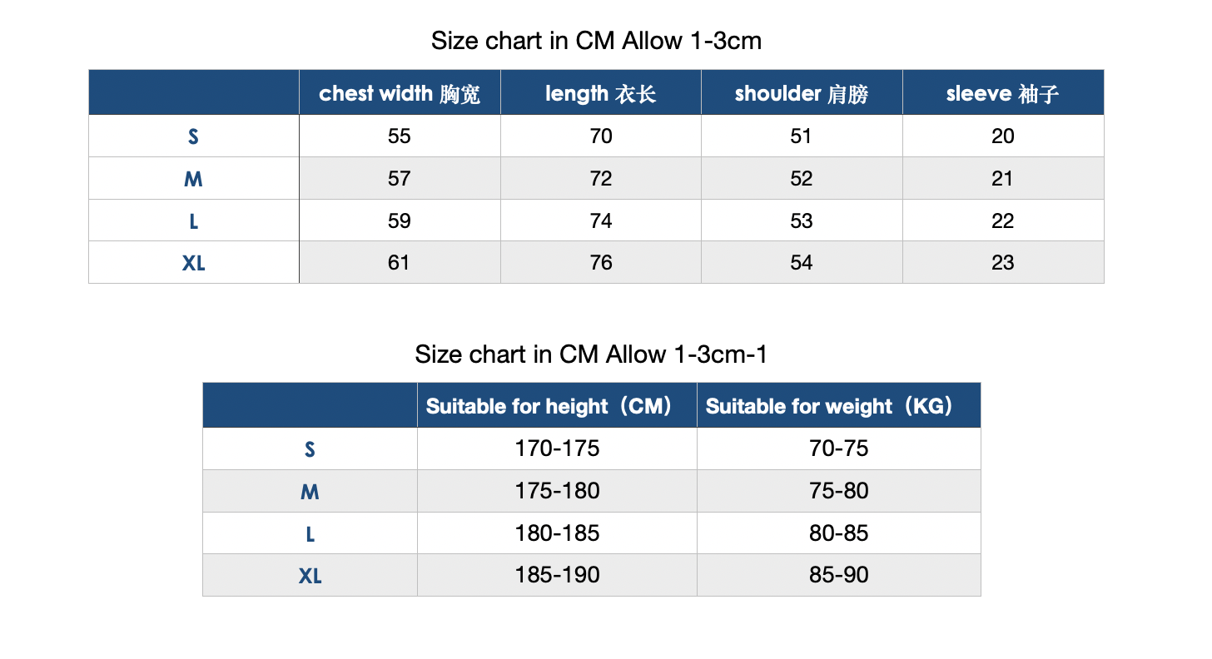1212x659 pixels.
Task: Select sleeve value 23 for size XL
Action: (x=1002, y=263)
